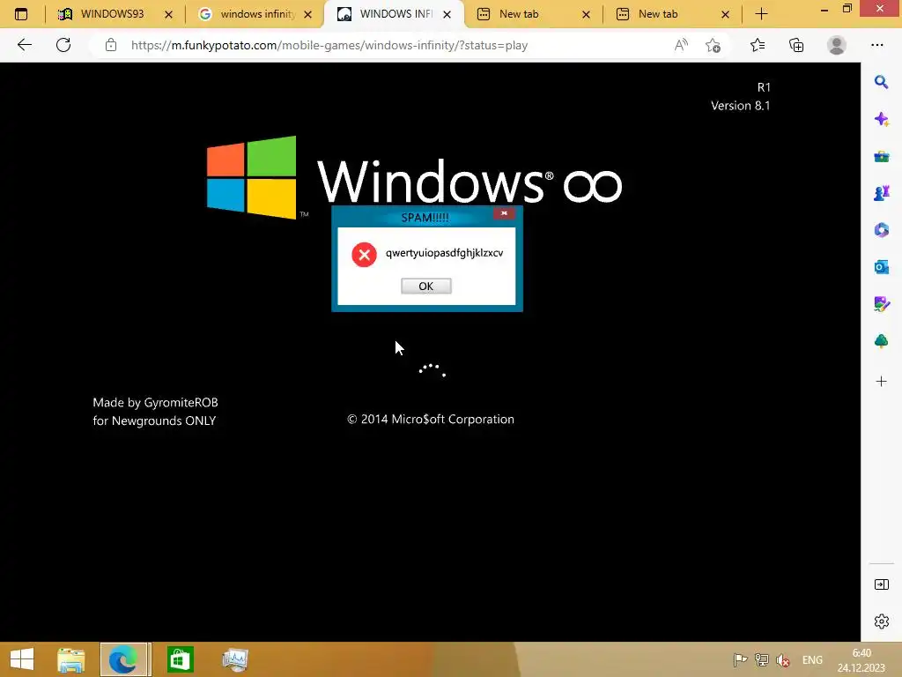The image size is (902, 677).
Task: Click OK in the SPAM dialog
Action: pos(425,286)
